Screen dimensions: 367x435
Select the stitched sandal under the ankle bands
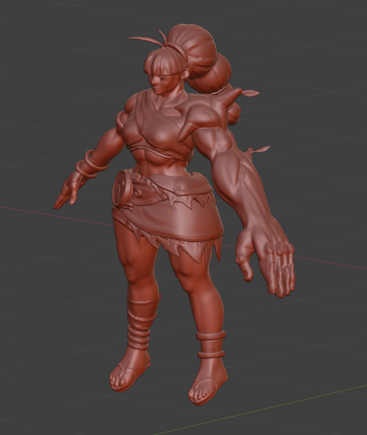[207, 384]
